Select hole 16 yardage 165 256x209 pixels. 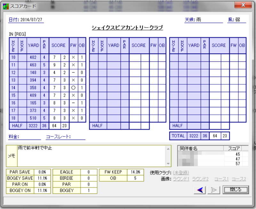pos(34,103)
